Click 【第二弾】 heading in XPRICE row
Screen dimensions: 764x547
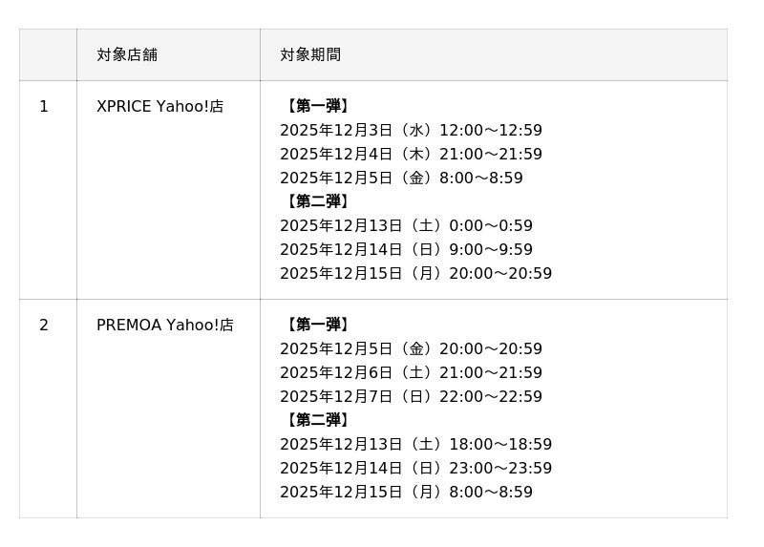(x=317, y=201)
